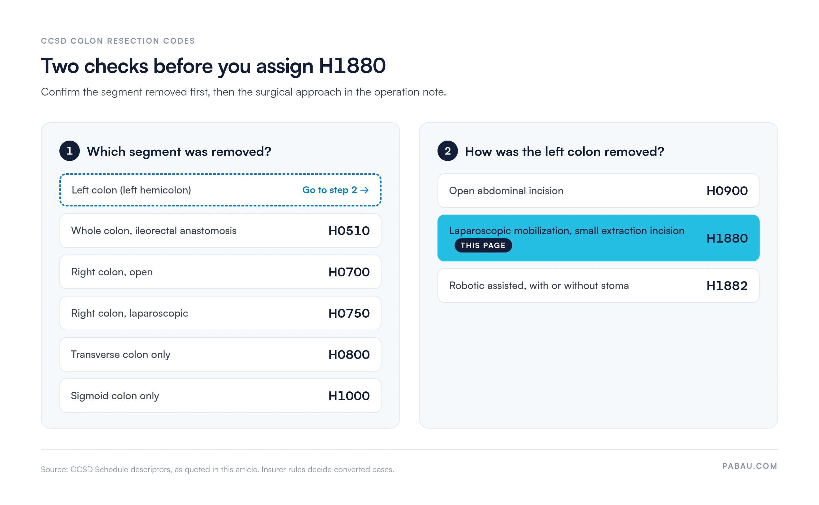Image resolution: width=819 pixels, height=505 pixels.
Task: Select the 'Right colon, open' label
Action: coord(112,272)
